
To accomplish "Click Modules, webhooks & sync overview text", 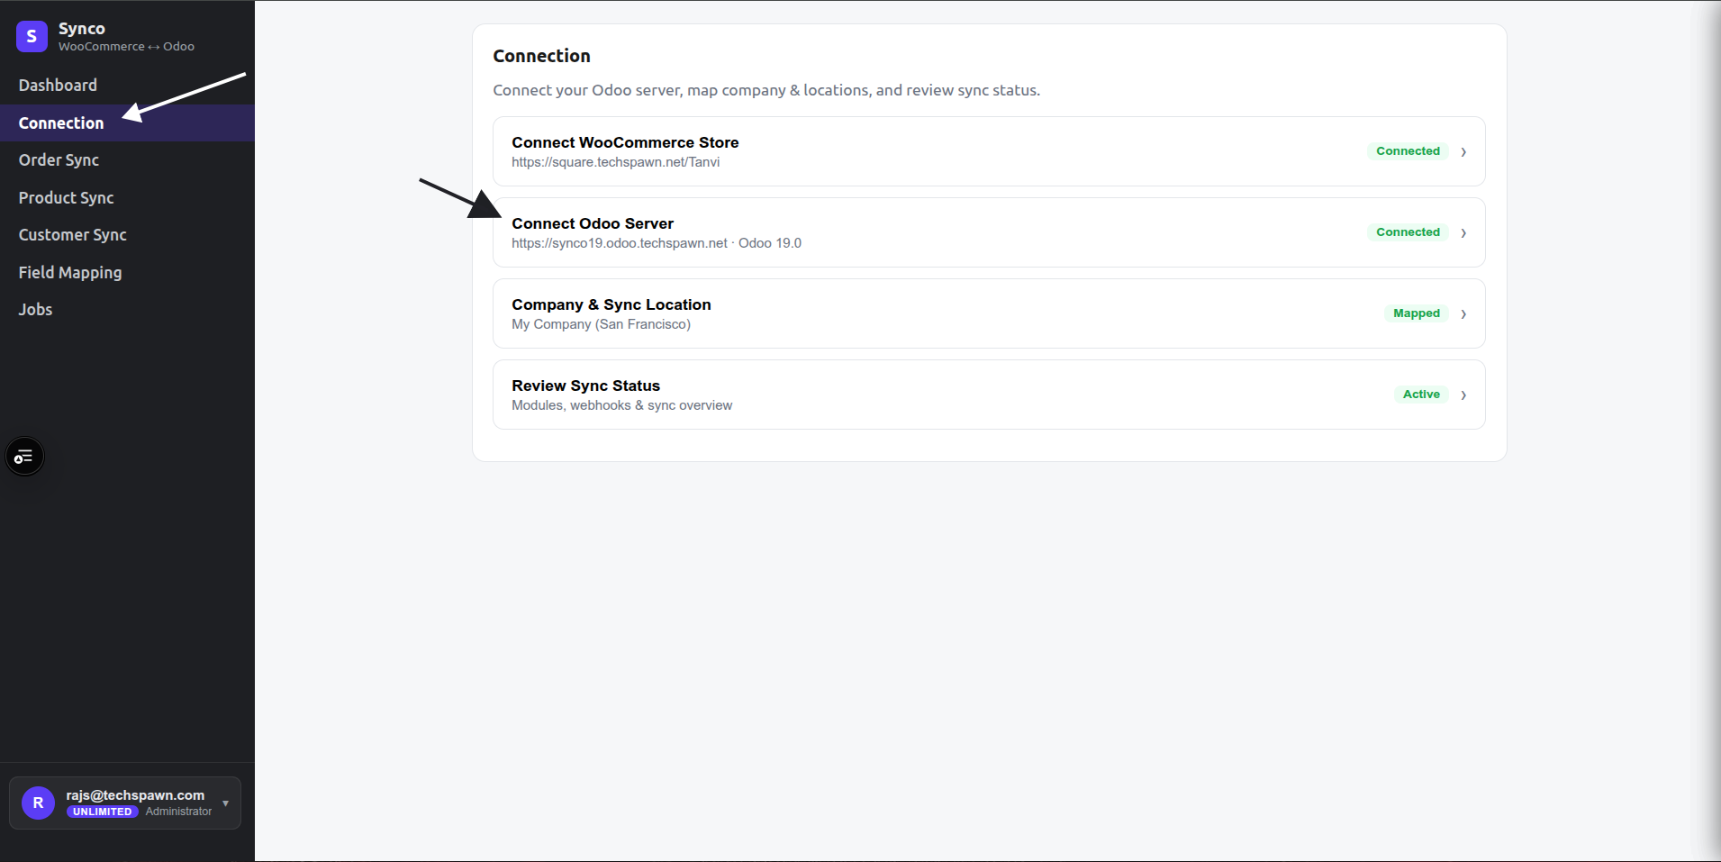I will (x=621, y=405).
